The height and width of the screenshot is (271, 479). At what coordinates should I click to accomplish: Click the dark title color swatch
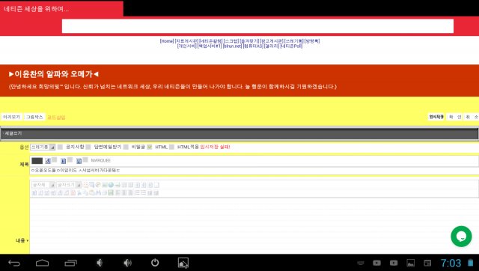(37, 161)
